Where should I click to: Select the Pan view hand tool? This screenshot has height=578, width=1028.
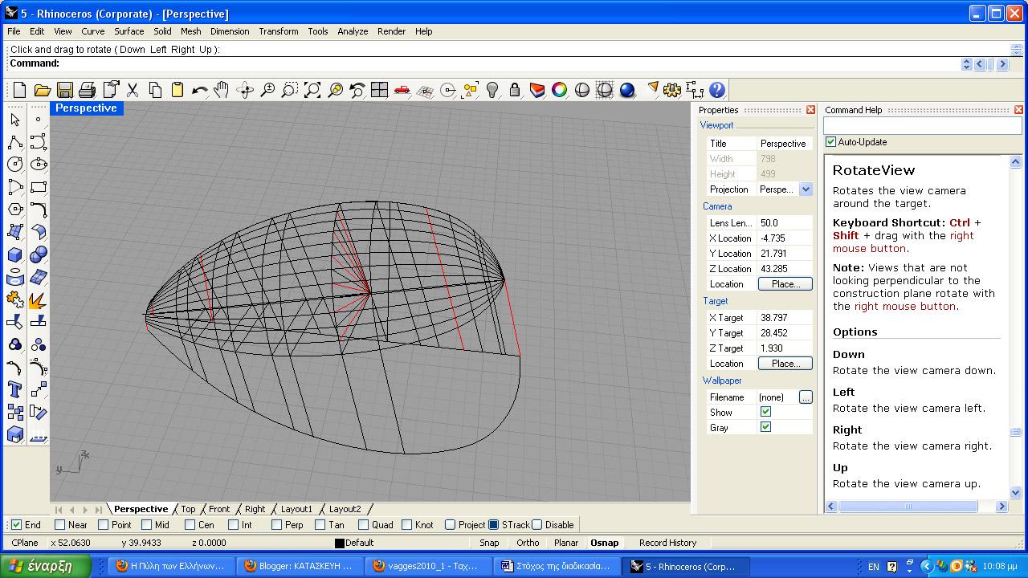pos(222,90)
